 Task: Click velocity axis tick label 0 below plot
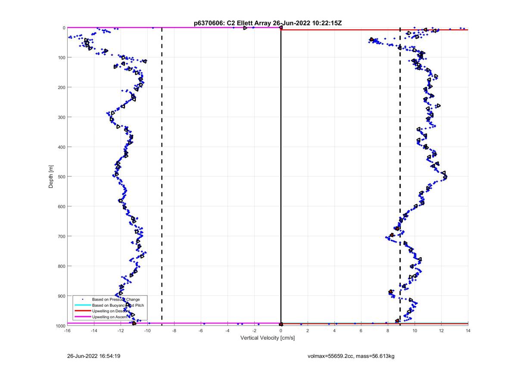click(281, 331)
